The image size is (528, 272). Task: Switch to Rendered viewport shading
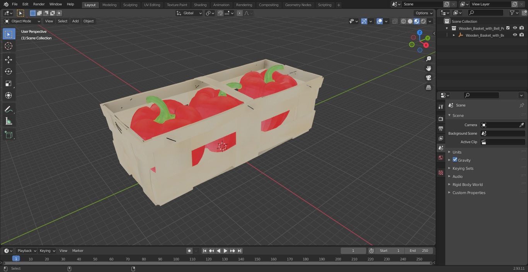pyautogui.click(x=423, y=21)
